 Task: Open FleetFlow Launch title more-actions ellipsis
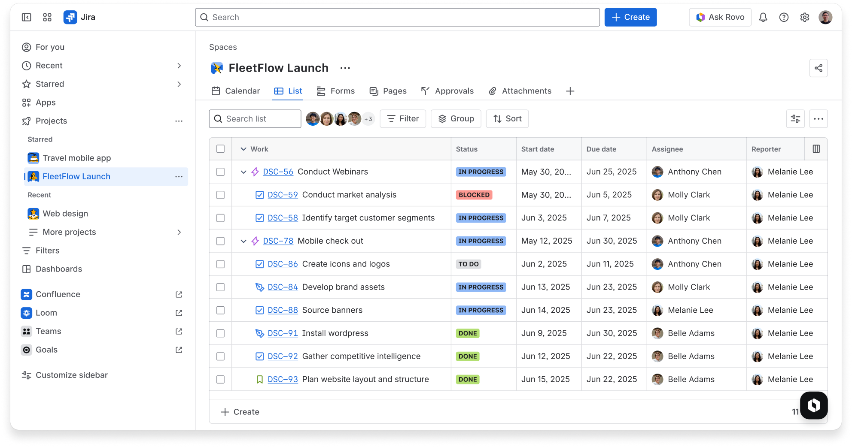tap(345, 68)
